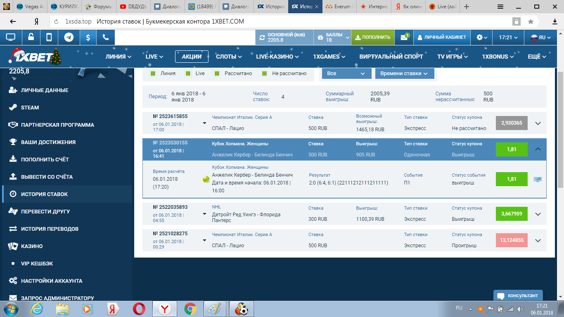Open the Live-казино menu
This screenshot has width=564, height=317.
click(x=277, y=57)
